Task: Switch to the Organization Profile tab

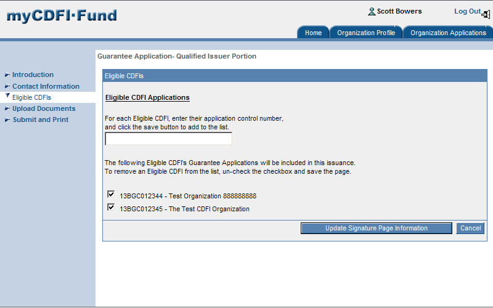Action: click(x=366, y=33)
